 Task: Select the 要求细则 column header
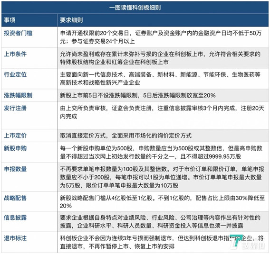pos(71,20)
